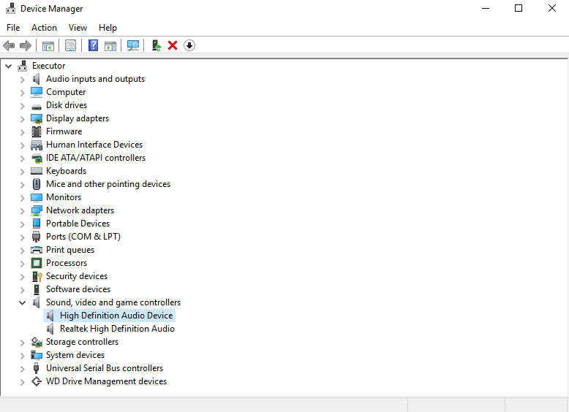Image resolution: width=569 pixels, height=412 pixels.
Task: Select the Portable Devices label
Action: 78,224
